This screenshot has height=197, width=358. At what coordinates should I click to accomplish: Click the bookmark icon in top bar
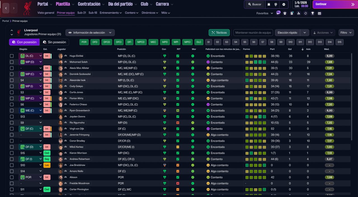(x=269, y=4)
